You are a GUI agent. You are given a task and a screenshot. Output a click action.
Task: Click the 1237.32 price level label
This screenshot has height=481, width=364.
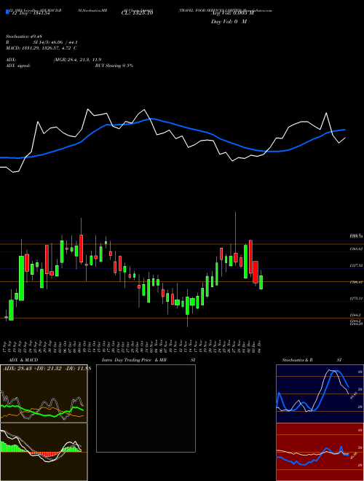356,266
